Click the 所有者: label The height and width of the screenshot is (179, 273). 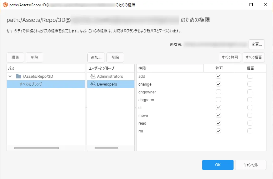pyautogui.click(x=176, y=44)
